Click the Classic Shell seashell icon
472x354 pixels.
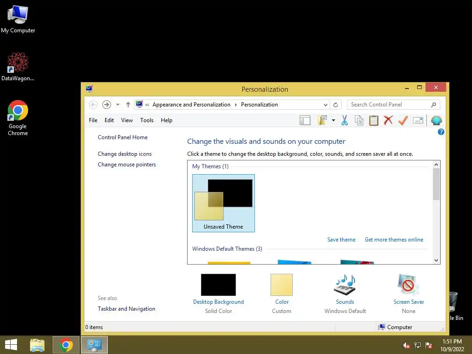[x=436, y=120]
